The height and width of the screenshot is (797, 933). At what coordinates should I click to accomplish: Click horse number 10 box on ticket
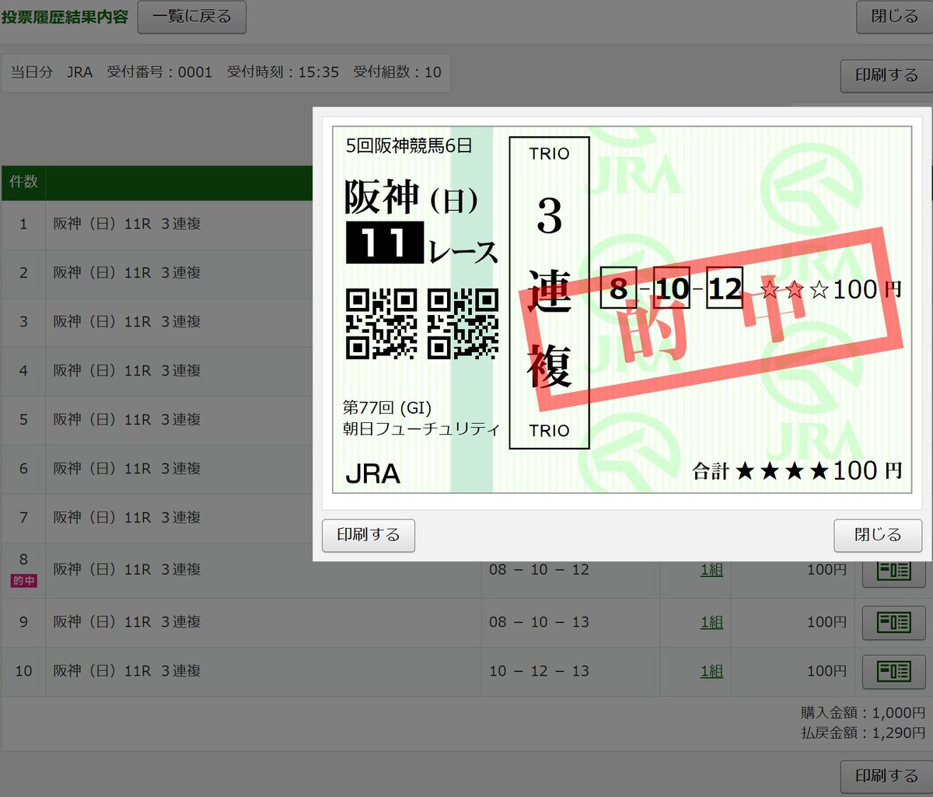coord(672,288)
